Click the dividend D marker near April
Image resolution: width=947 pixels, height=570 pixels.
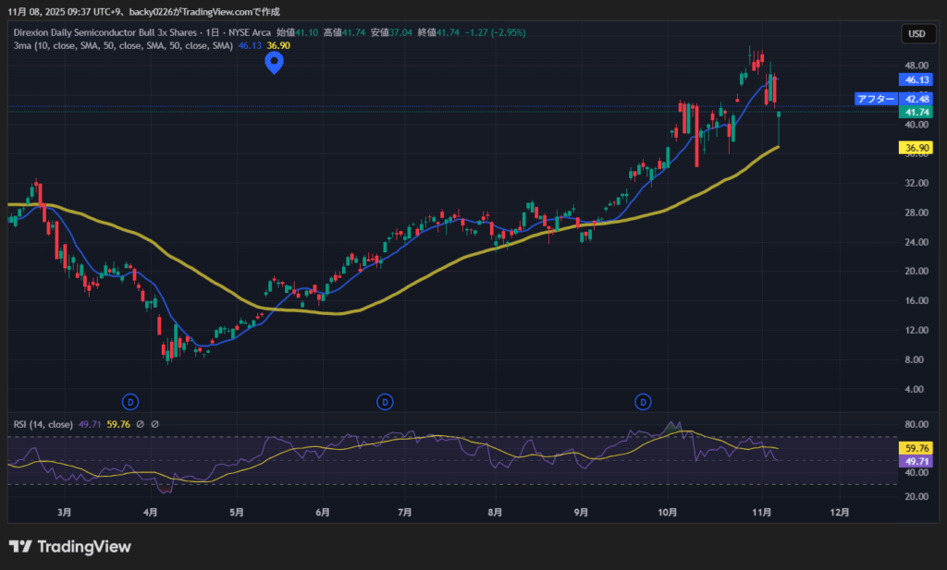click(x=130, y=402)
